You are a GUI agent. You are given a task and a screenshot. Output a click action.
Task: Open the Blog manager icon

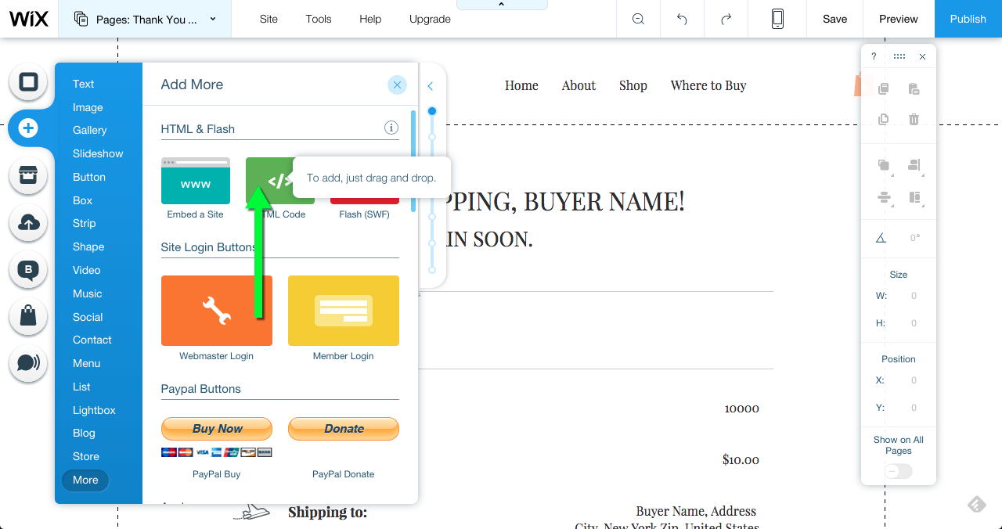(29, 270)
